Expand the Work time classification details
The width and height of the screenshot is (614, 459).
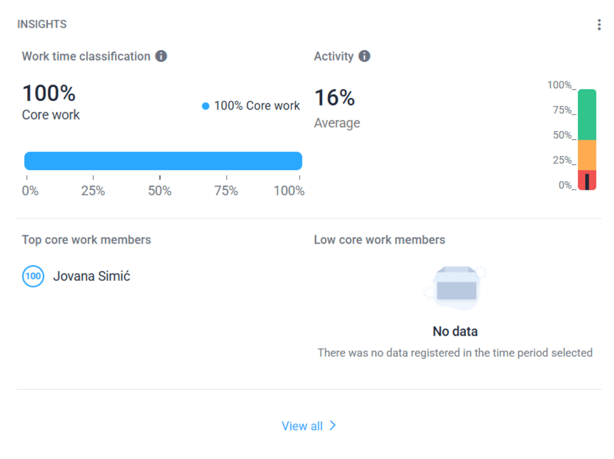[x=86, y=55]
